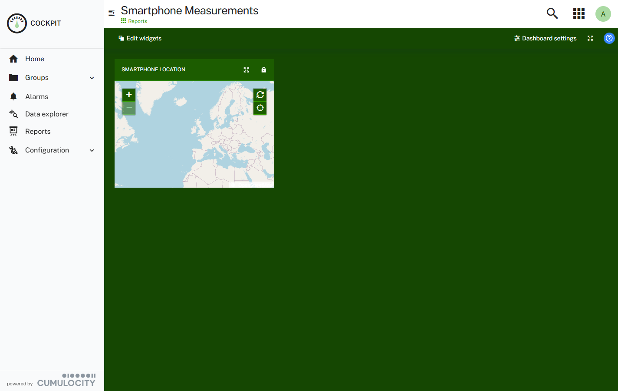This screenshot has height=391, width=618.
Task: Toggle Edit widgets mode
Action: click(x=140, y=38)
